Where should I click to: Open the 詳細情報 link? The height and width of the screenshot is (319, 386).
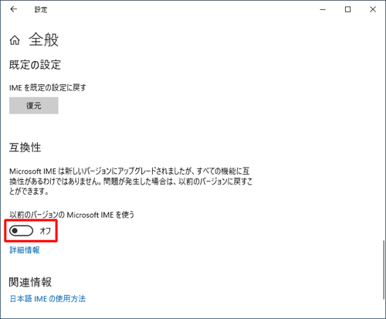click(25, 249)
